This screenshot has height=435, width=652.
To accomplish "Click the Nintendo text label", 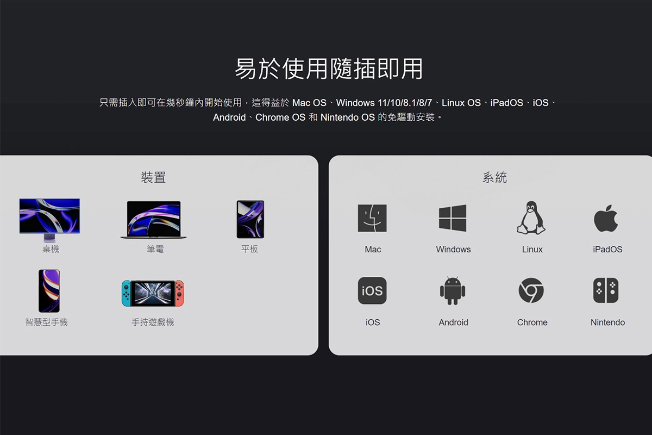I will pyautogui.click(x=607, y=322).
